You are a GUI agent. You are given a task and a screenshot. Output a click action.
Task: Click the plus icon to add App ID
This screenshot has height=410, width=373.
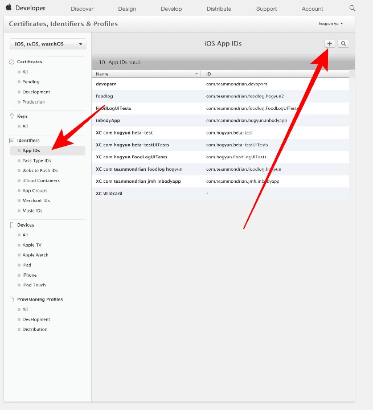330,44
